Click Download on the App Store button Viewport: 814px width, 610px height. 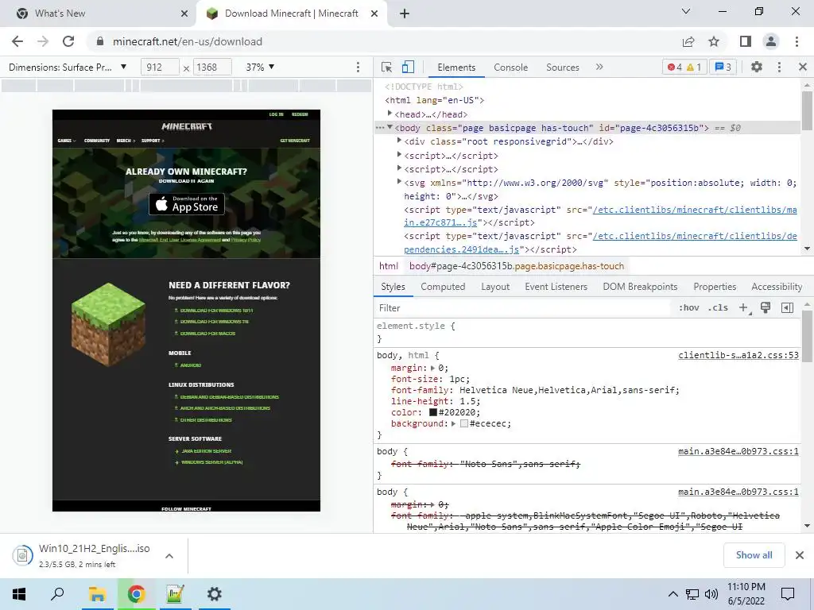[187, 204]
